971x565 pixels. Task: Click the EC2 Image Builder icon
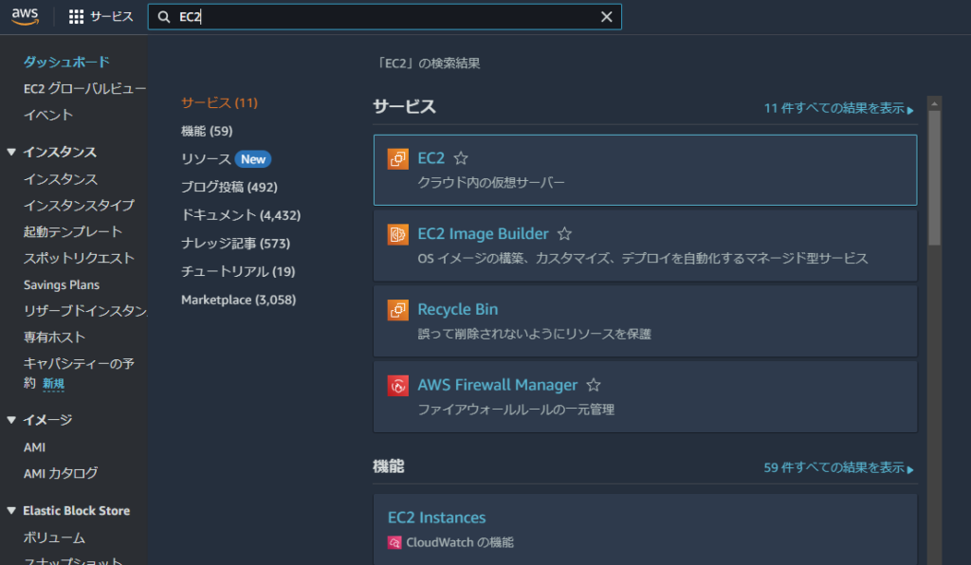pos(398,234)
